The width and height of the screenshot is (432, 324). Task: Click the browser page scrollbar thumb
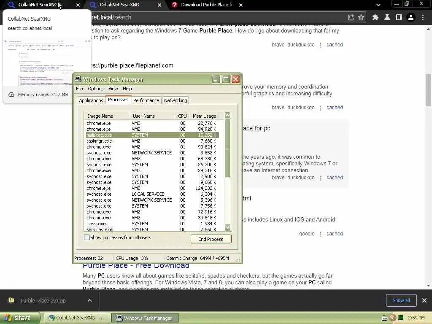pyautogui.click(x=428, y=90)
